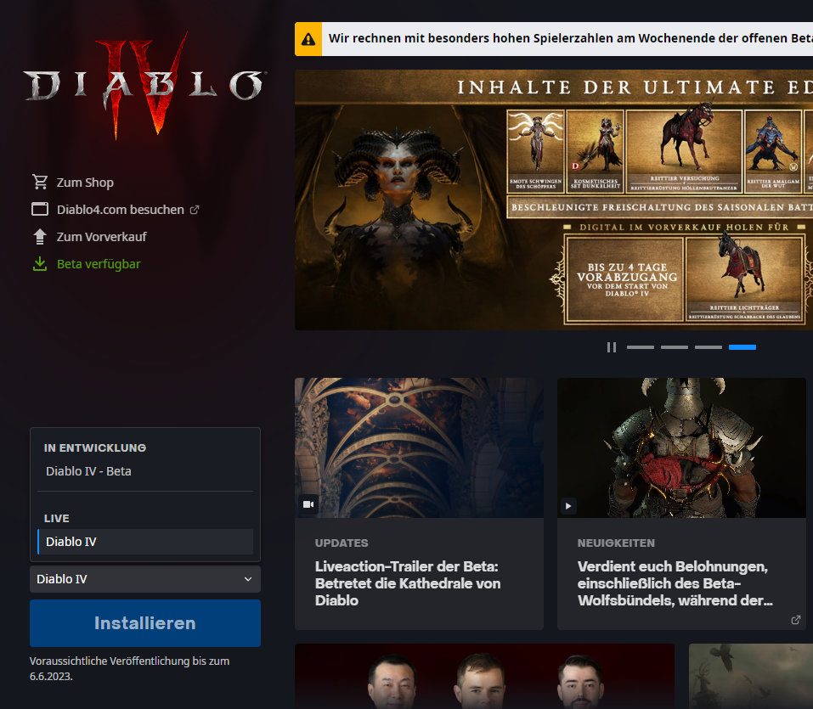The image size is (813, 709).
Task: Choose Diablo IV - Beta in version list
Action: coord(145,471)
